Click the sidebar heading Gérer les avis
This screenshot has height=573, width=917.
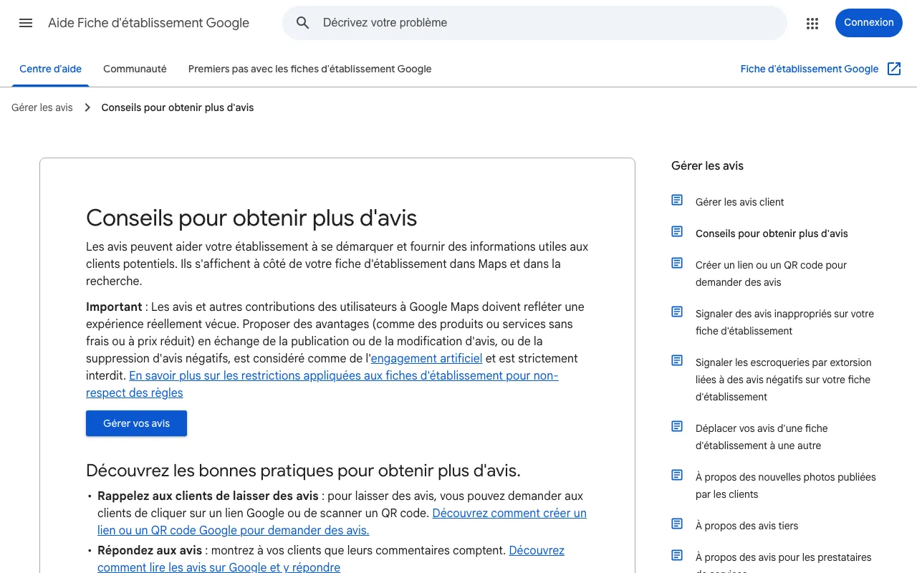coord(707,165)
